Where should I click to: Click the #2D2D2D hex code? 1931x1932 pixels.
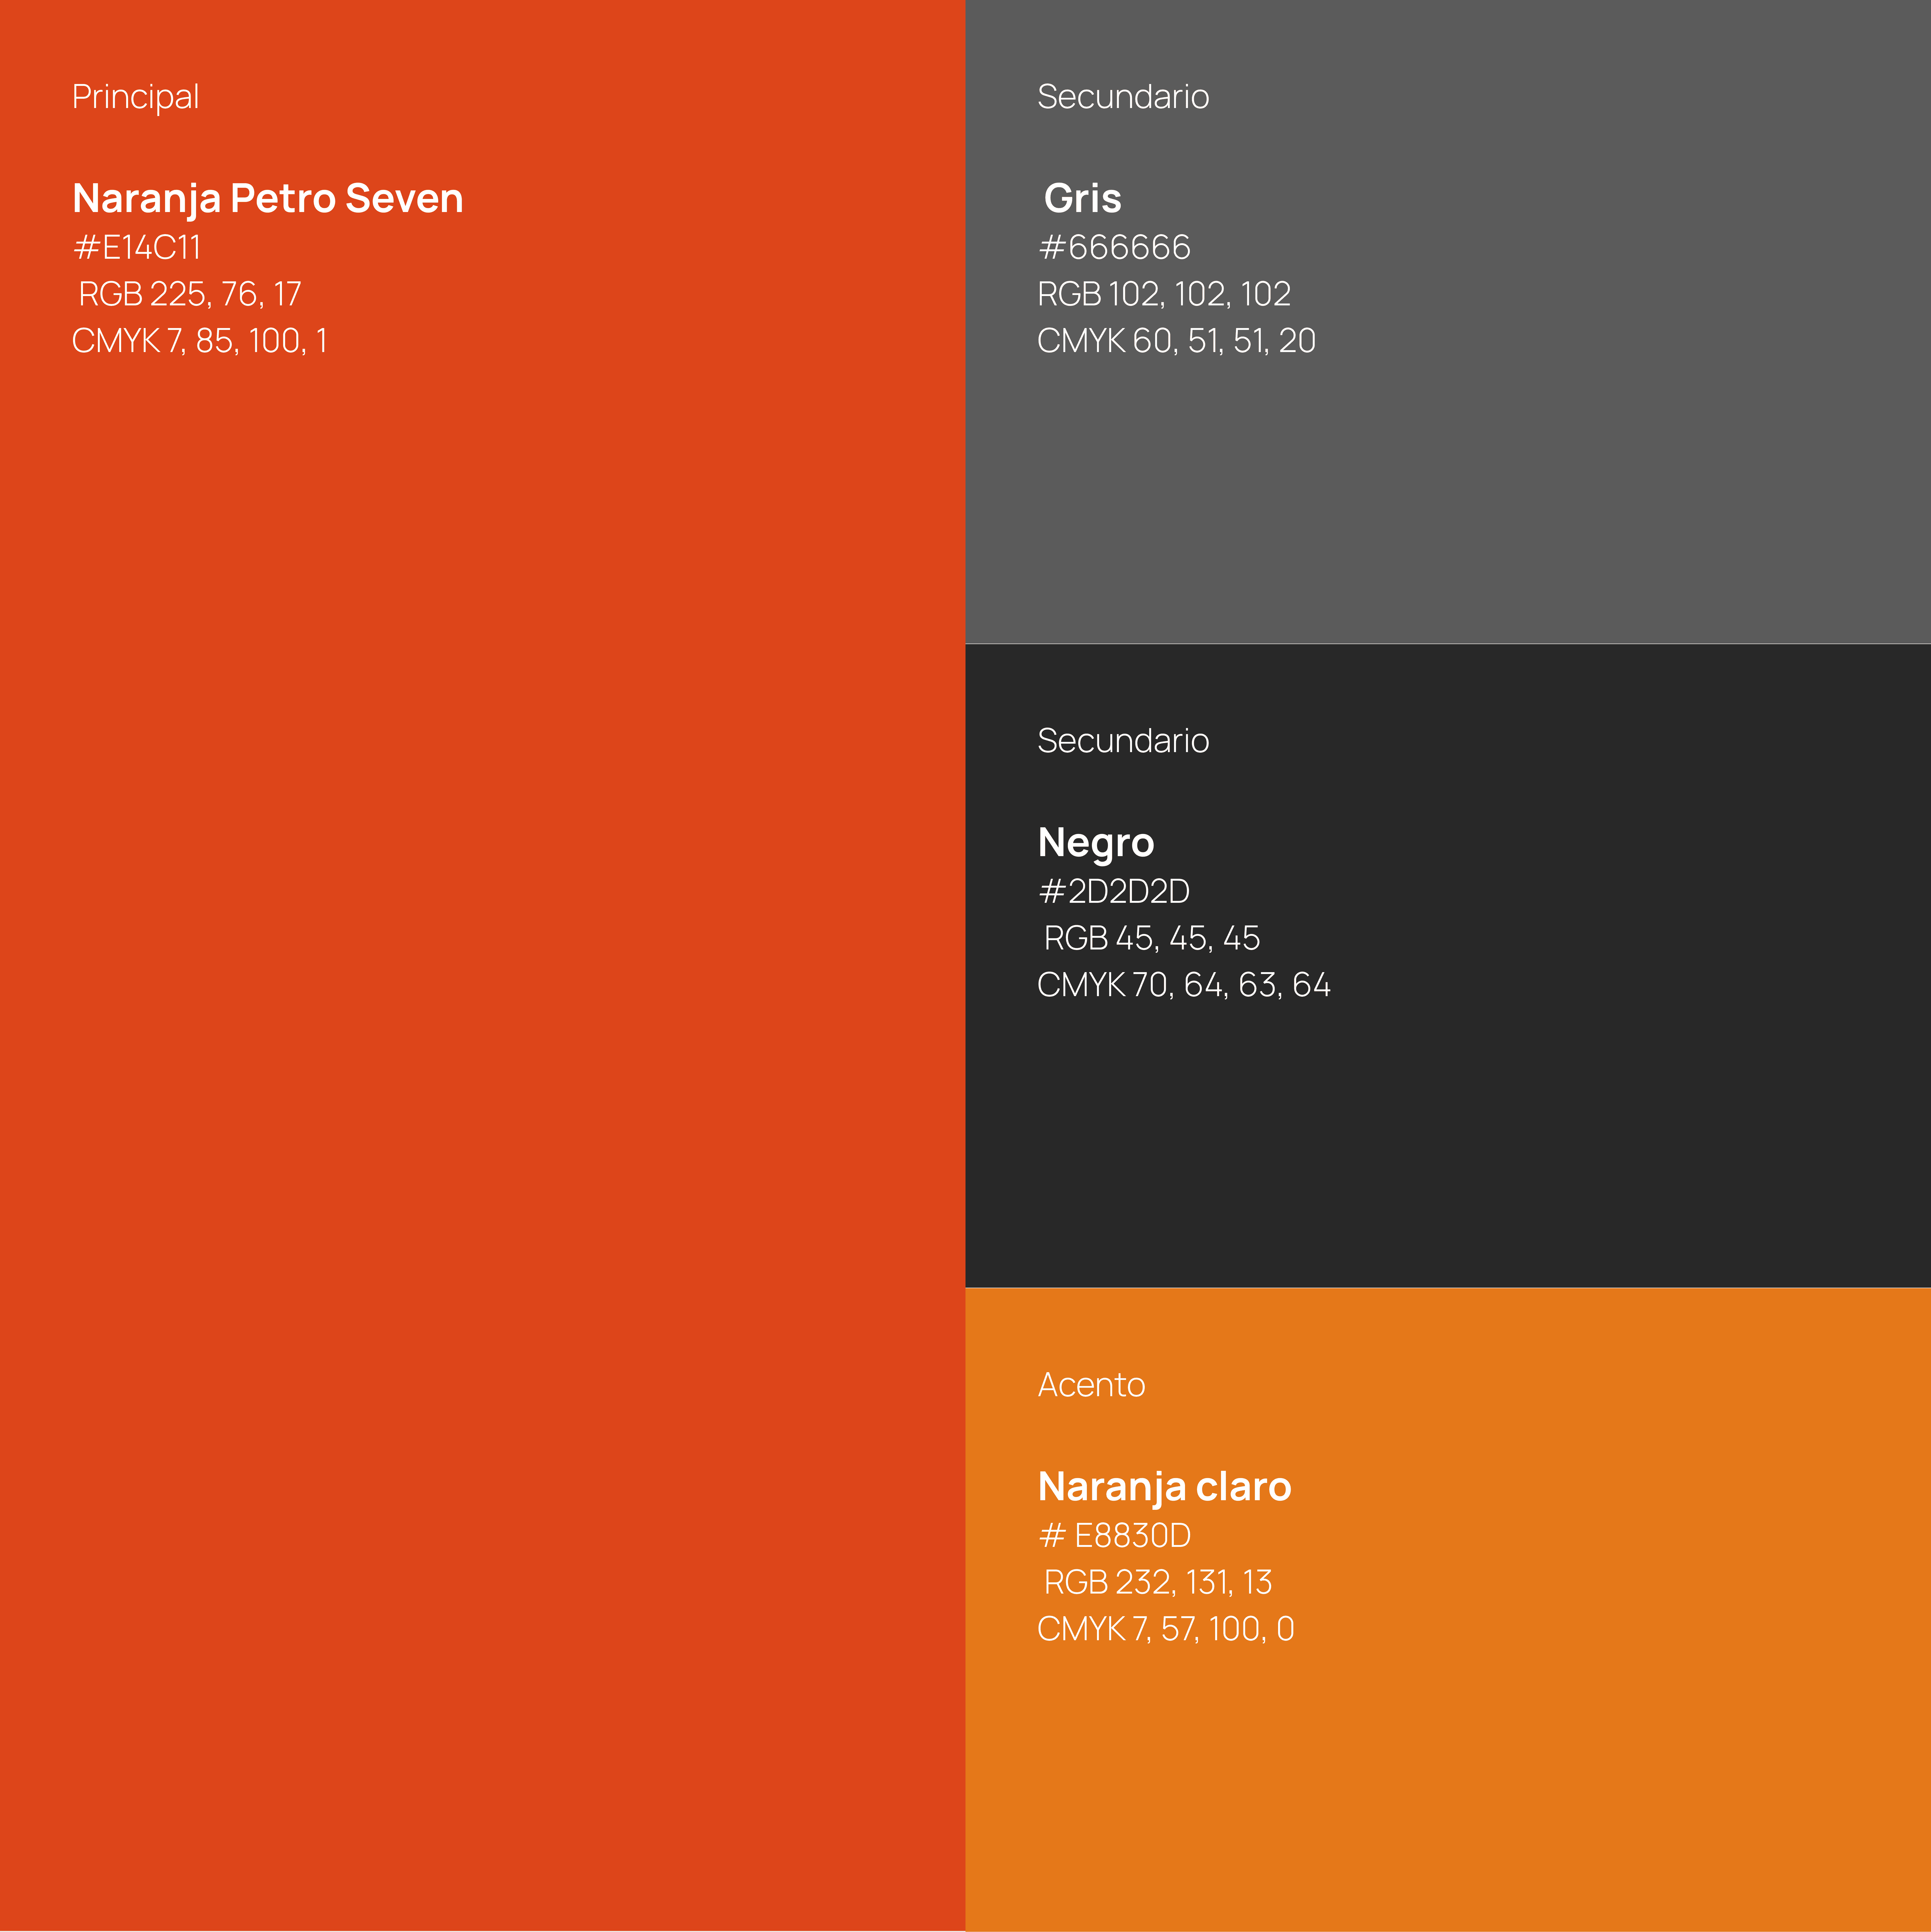1114,891
